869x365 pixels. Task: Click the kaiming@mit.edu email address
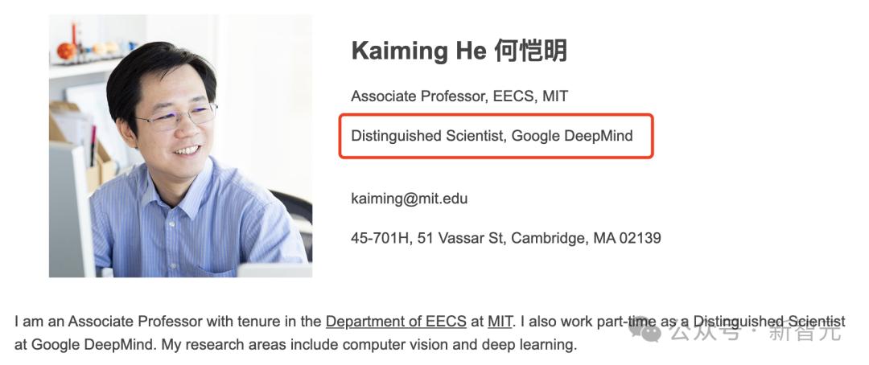409,199
